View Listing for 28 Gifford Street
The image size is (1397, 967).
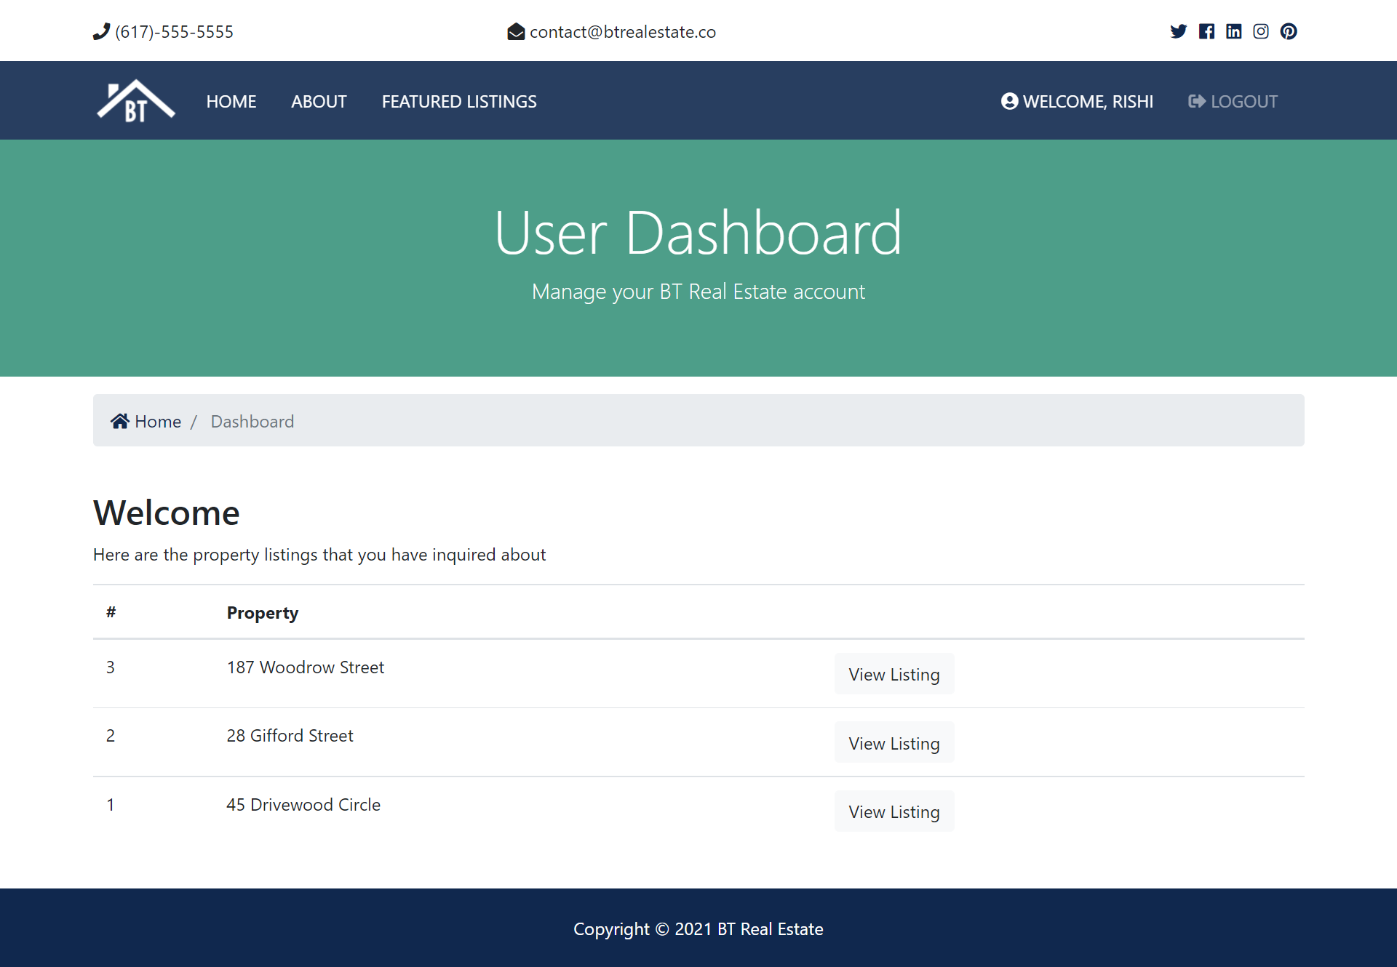point(893,742)
